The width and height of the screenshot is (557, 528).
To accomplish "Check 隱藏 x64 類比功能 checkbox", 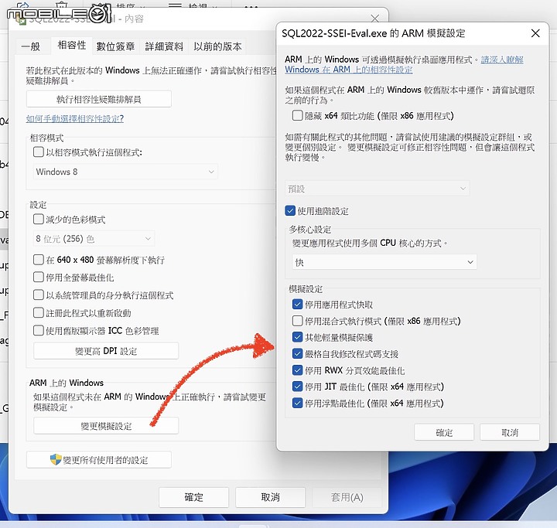I will [297, 115].
